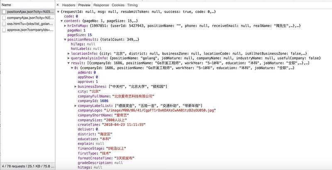The height and width of the screenshot is (170, 332).
Task: Click the gradeDescription: null line
Action: 100,163
